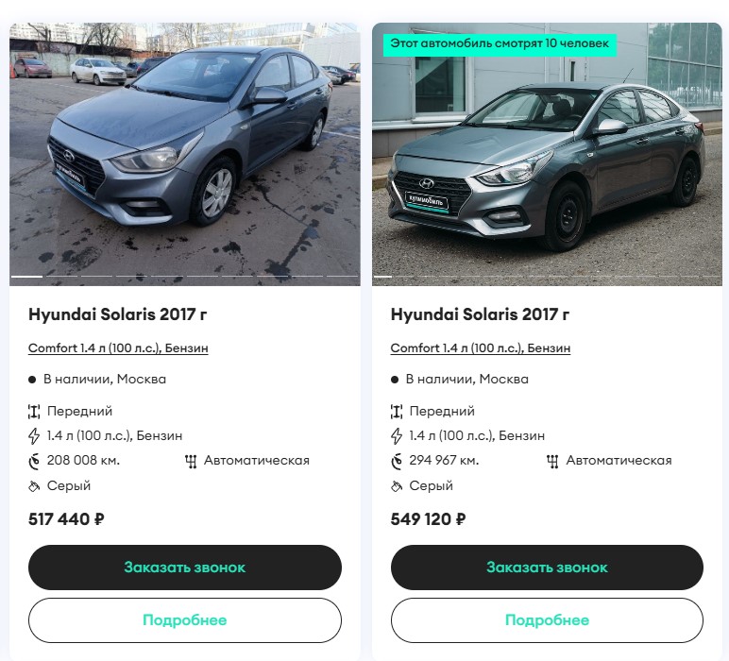Click engine lightning icon on 208 008 km car

pos(34,436)
